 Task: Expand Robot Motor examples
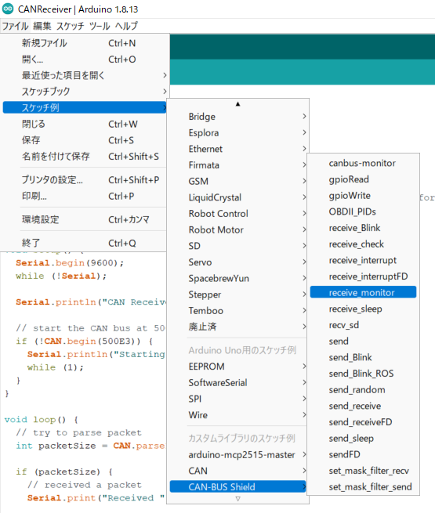[238, 229]
